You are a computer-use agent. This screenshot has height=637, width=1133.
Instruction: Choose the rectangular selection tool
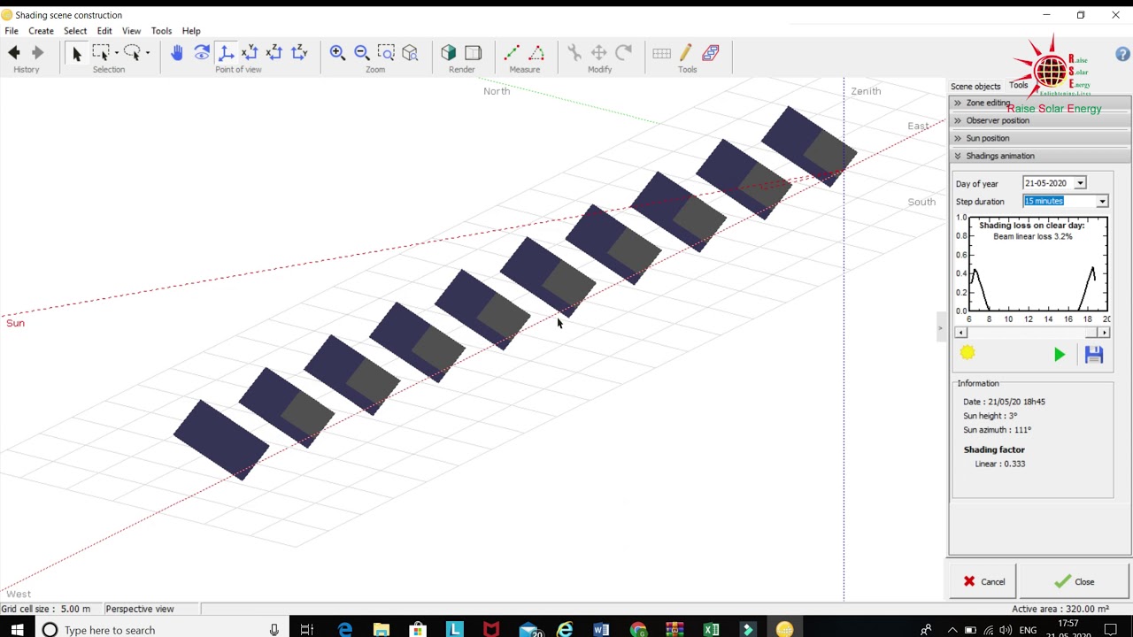point(100,53)
